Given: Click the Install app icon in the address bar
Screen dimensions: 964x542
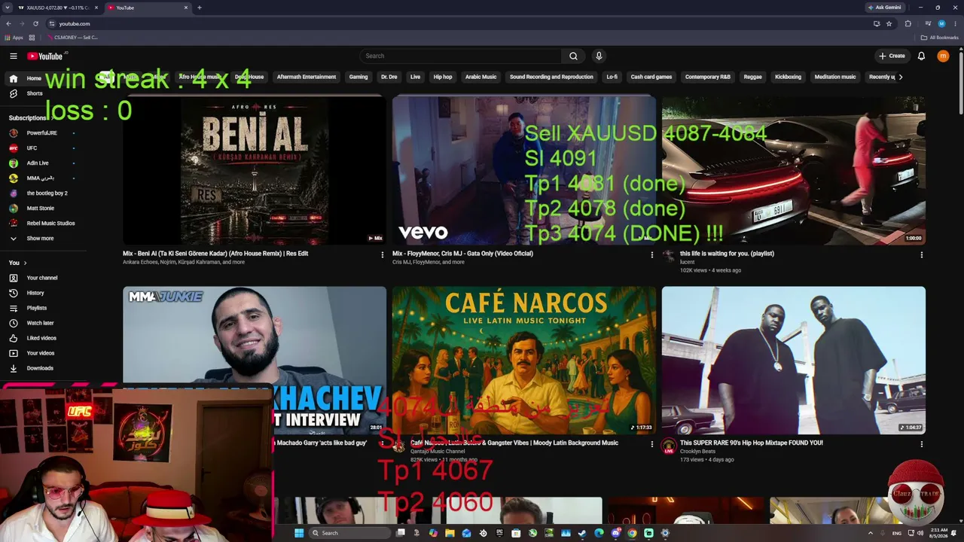Looking at the screenshot, I should (877, 23).
